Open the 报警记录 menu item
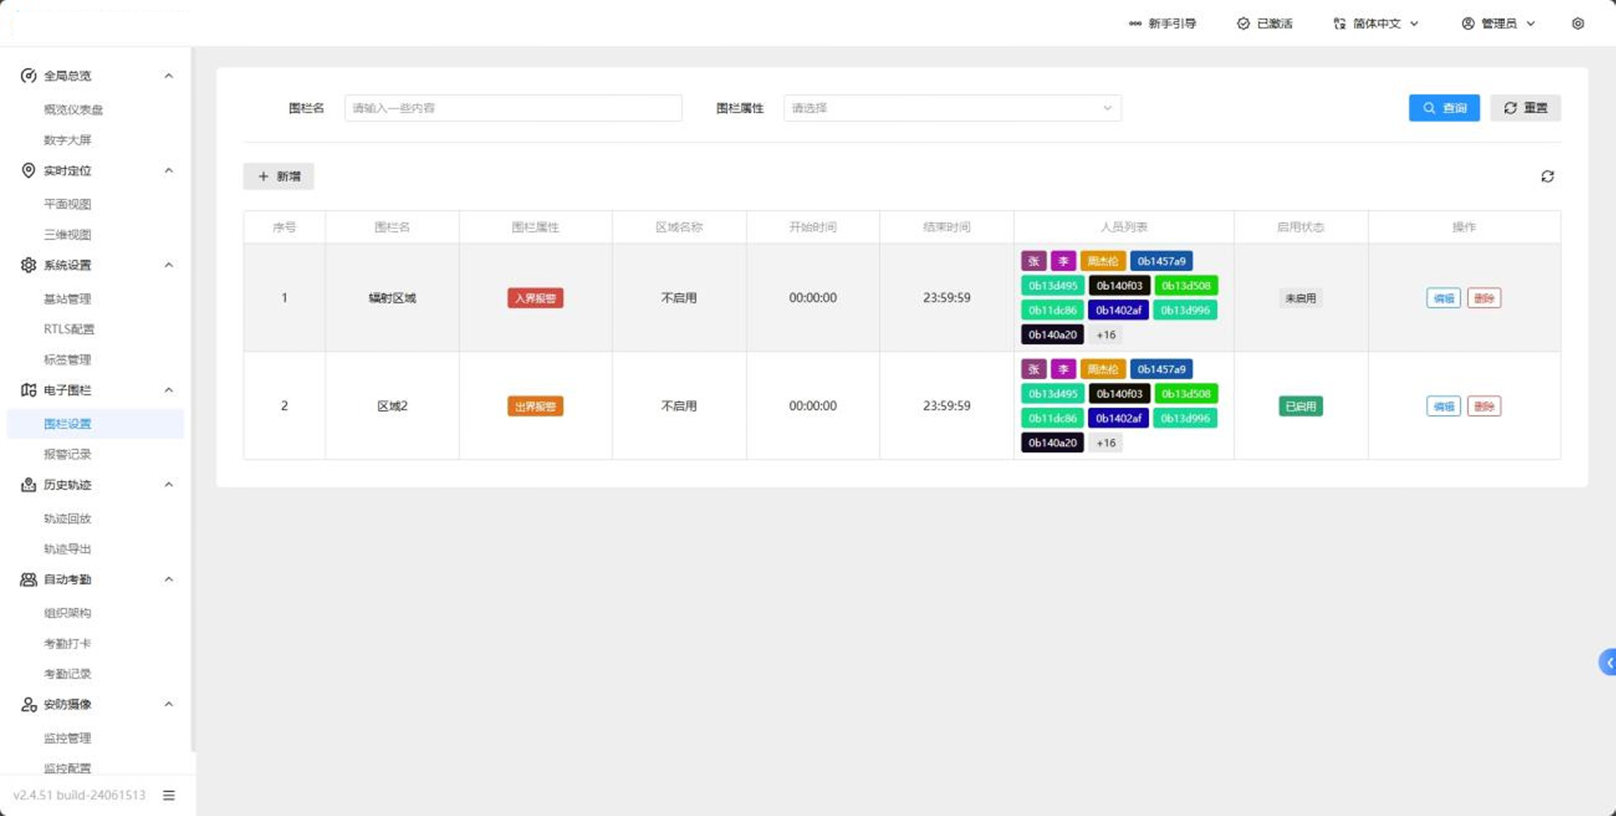The image size is (1616, 816). [x=67, y=454]
